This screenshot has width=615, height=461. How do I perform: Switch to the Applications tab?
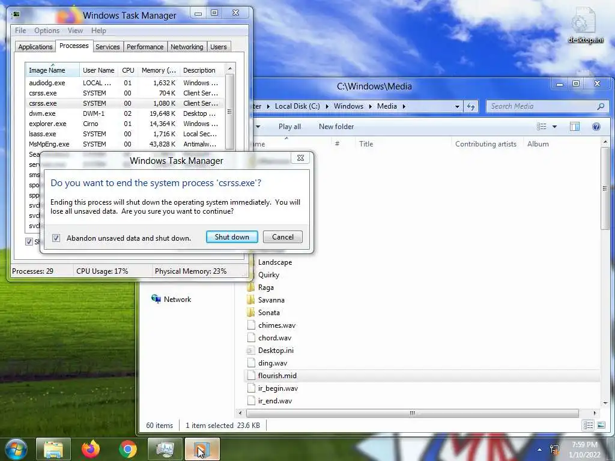coord(35,47)
